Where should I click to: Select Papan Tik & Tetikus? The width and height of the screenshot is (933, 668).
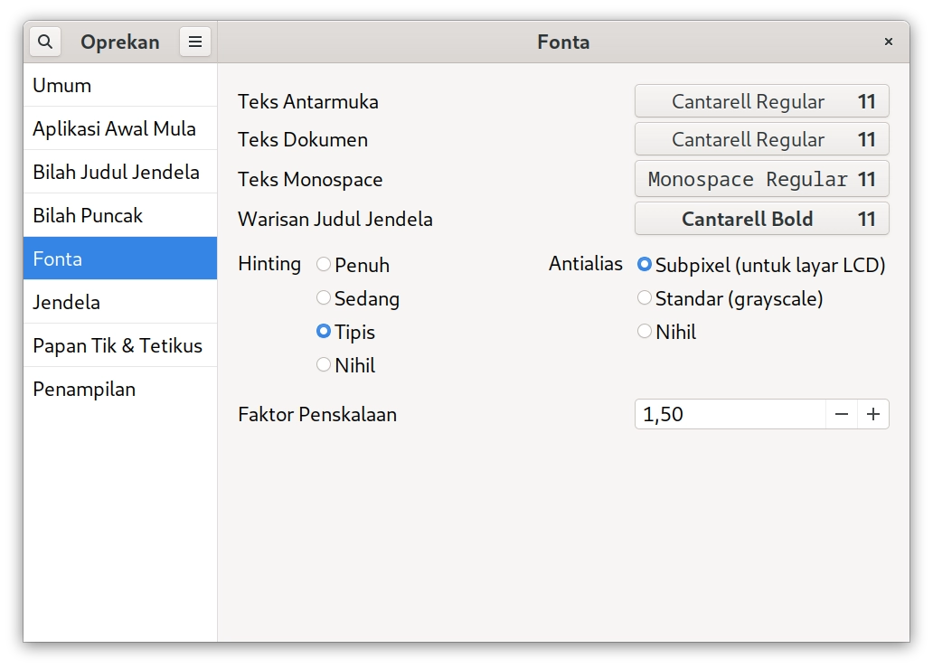(x=120, y=345)
